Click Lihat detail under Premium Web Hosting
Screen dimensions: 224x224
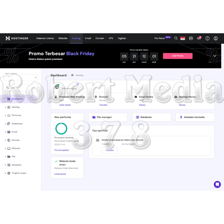(65, 105)
